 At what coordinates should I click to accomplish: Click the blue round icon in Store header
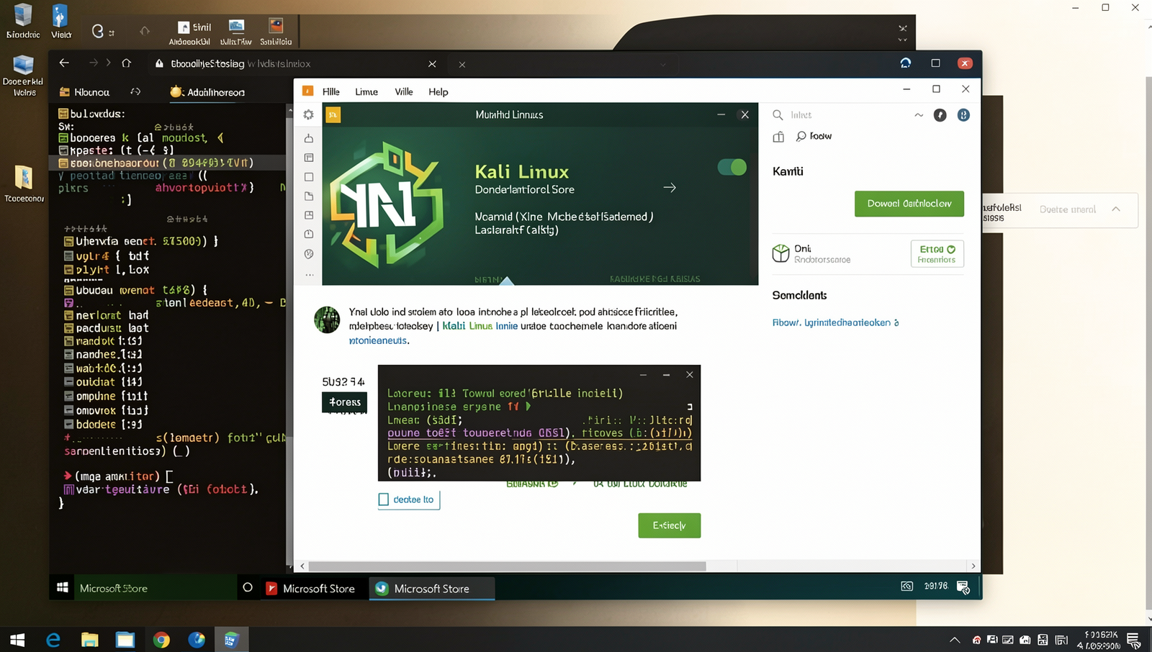(x=963, y=115)
